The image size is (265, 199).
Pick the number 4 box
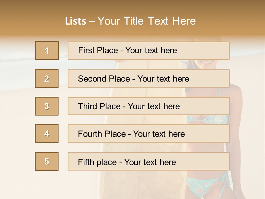point(47,133)
